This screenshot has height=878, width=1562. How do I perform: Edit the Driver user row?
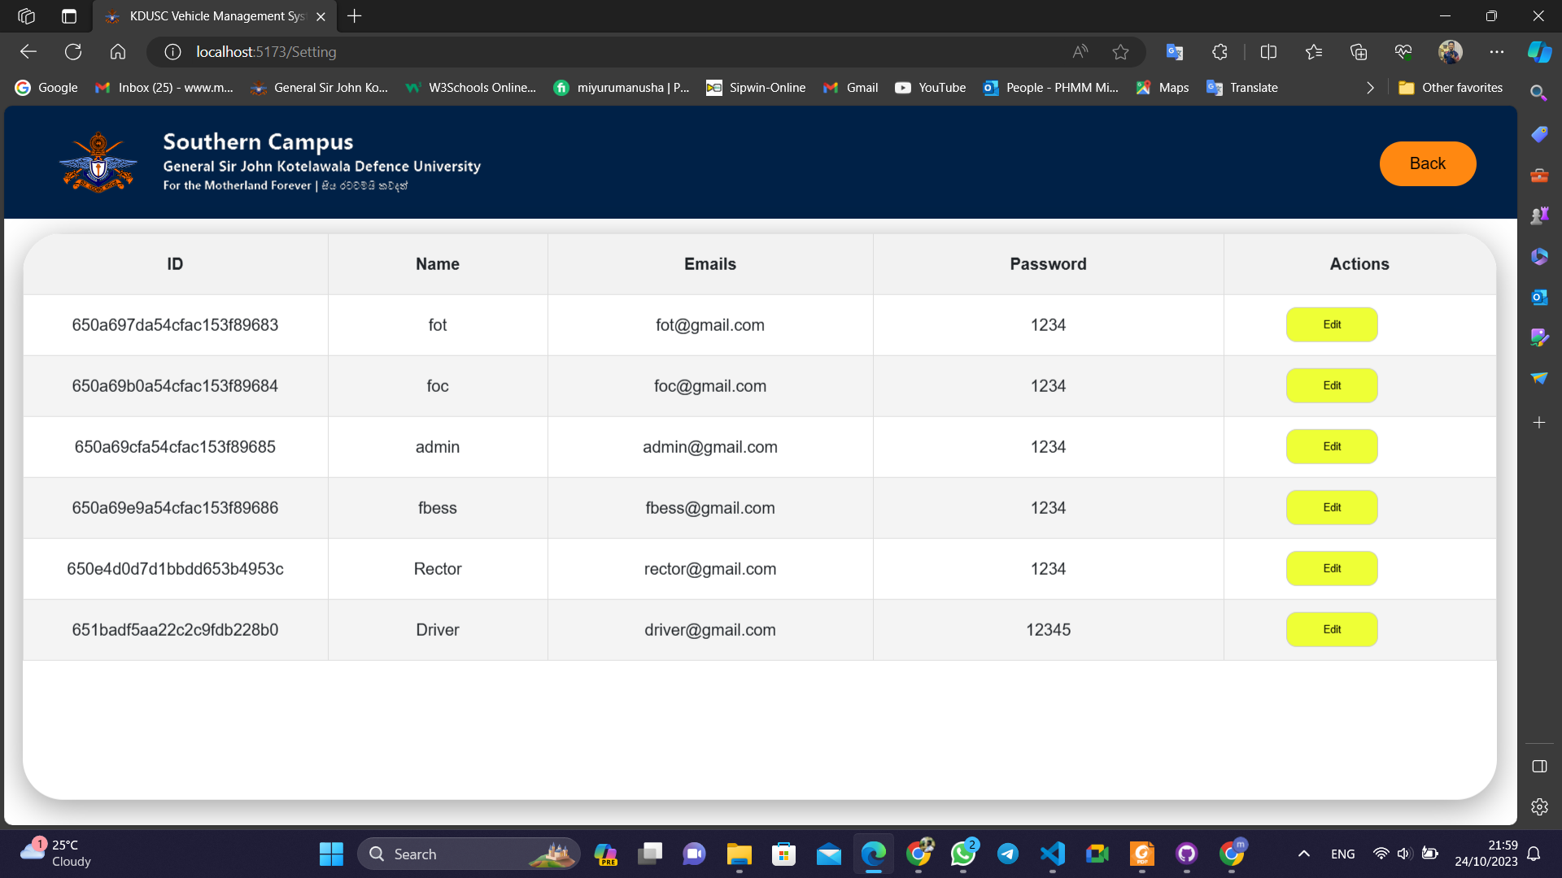click(x=1331, y=629)
